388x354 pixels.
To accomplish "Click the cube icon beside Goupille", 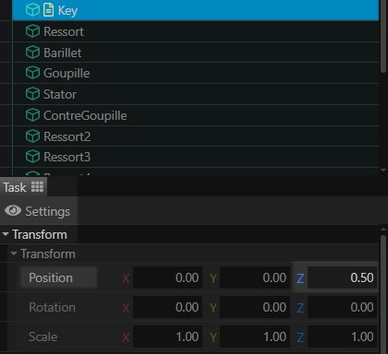I will coord(32,73).
